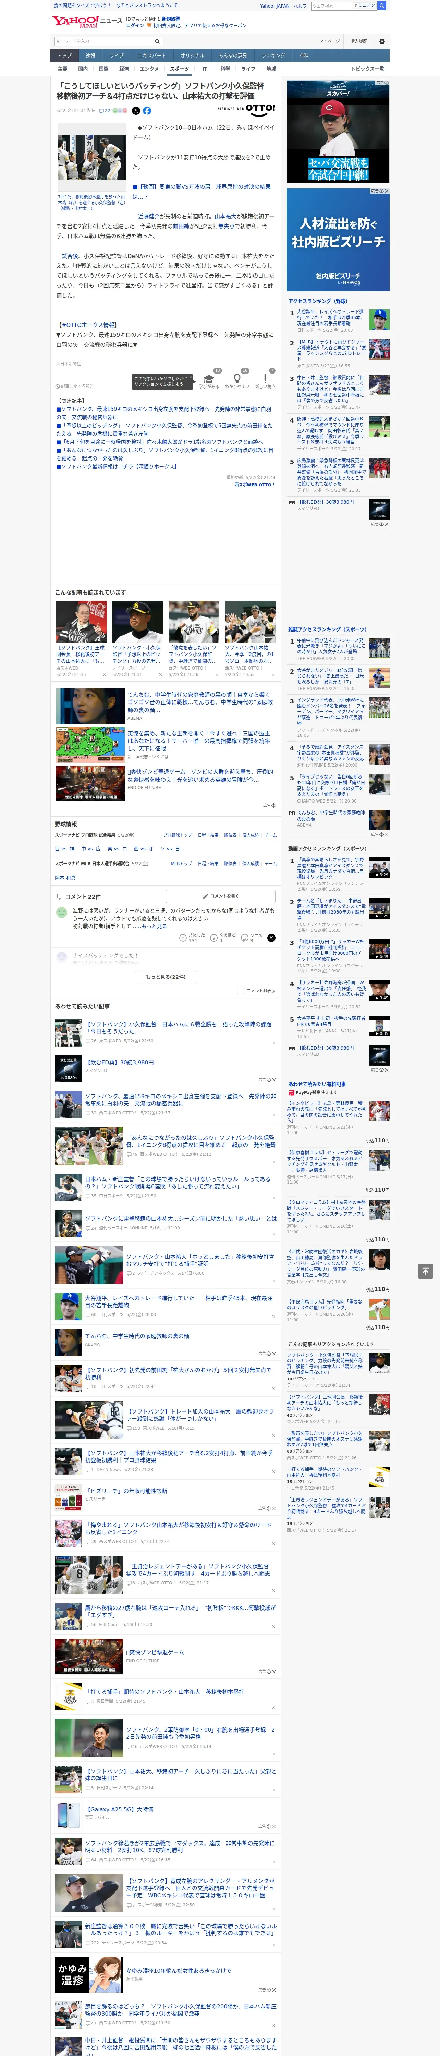Click 共感した smiley on first comment
The image size is (440, 2056).
point(184,939)
